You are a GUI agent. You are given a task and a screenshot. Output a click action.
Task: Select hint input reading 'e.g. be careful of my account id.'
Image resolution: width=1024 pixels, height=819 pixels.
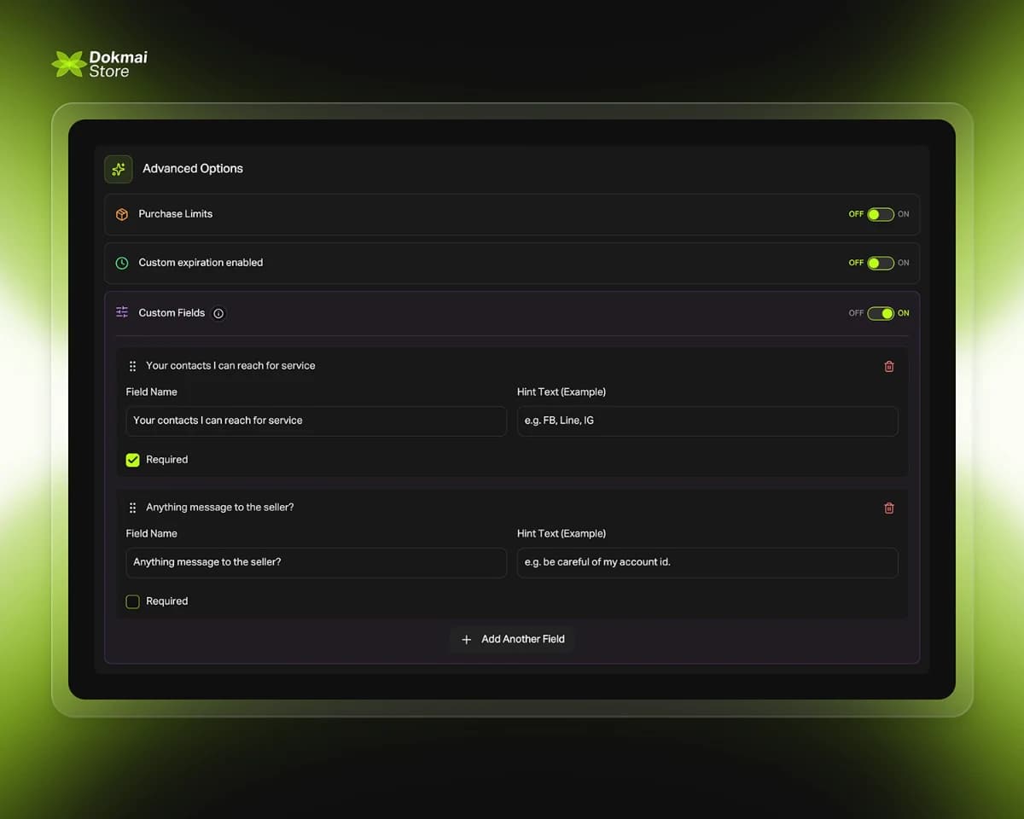[707, 562]
